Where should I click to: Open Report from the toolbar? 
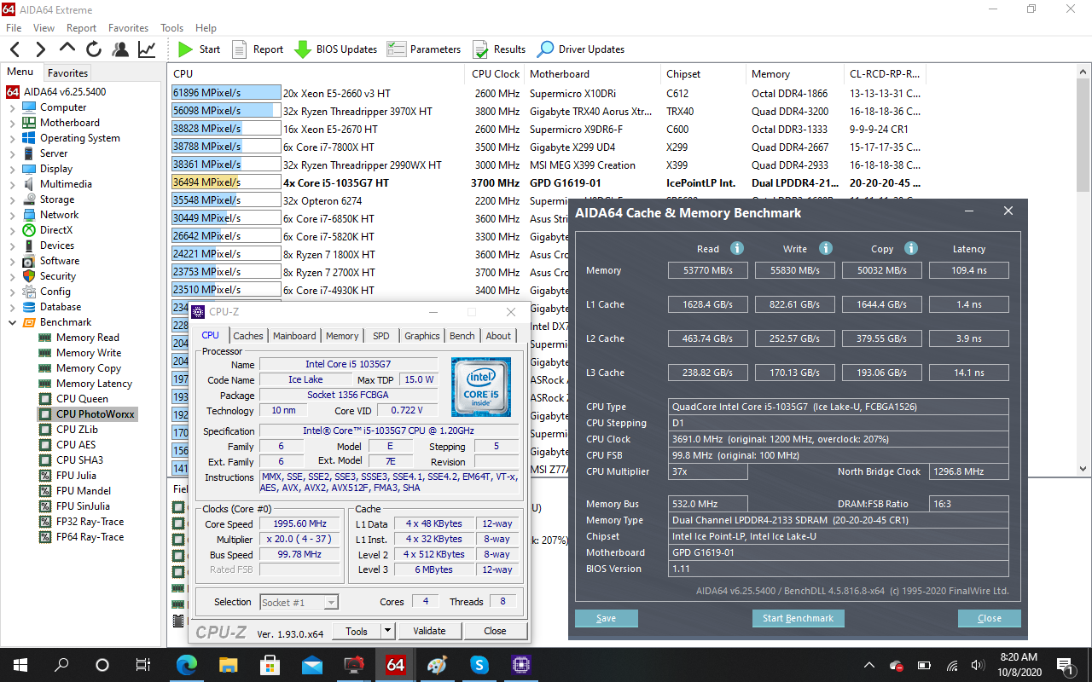[258, 49]
